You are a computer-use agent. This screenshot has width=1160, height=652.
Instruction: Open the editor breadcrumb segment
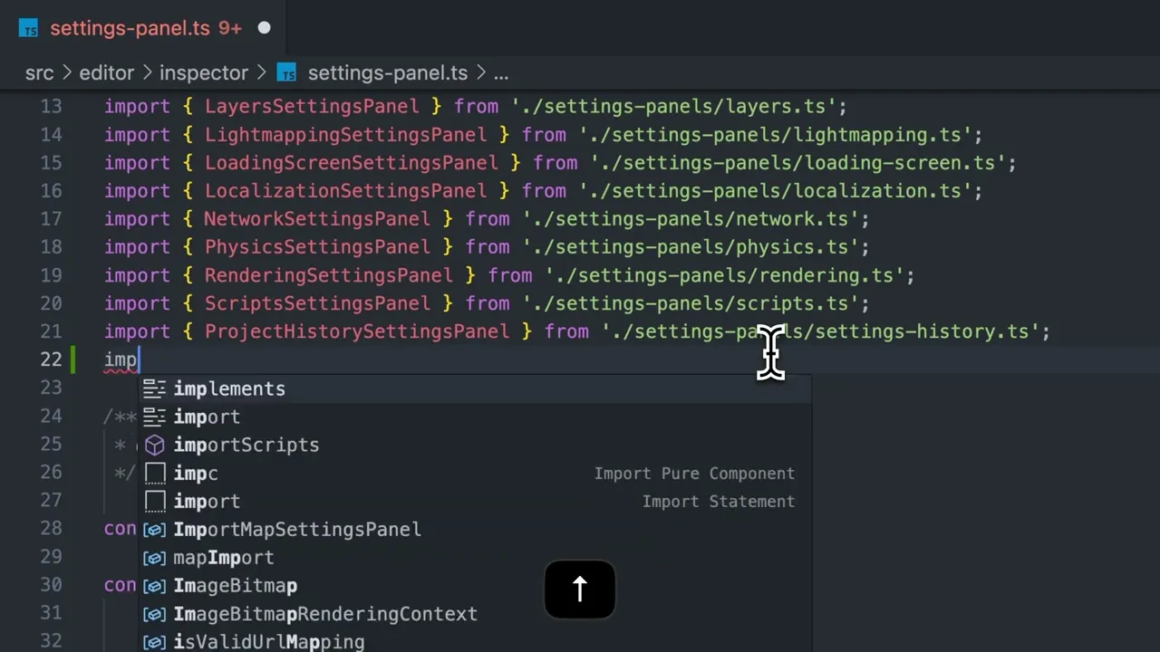pos(107,73)
